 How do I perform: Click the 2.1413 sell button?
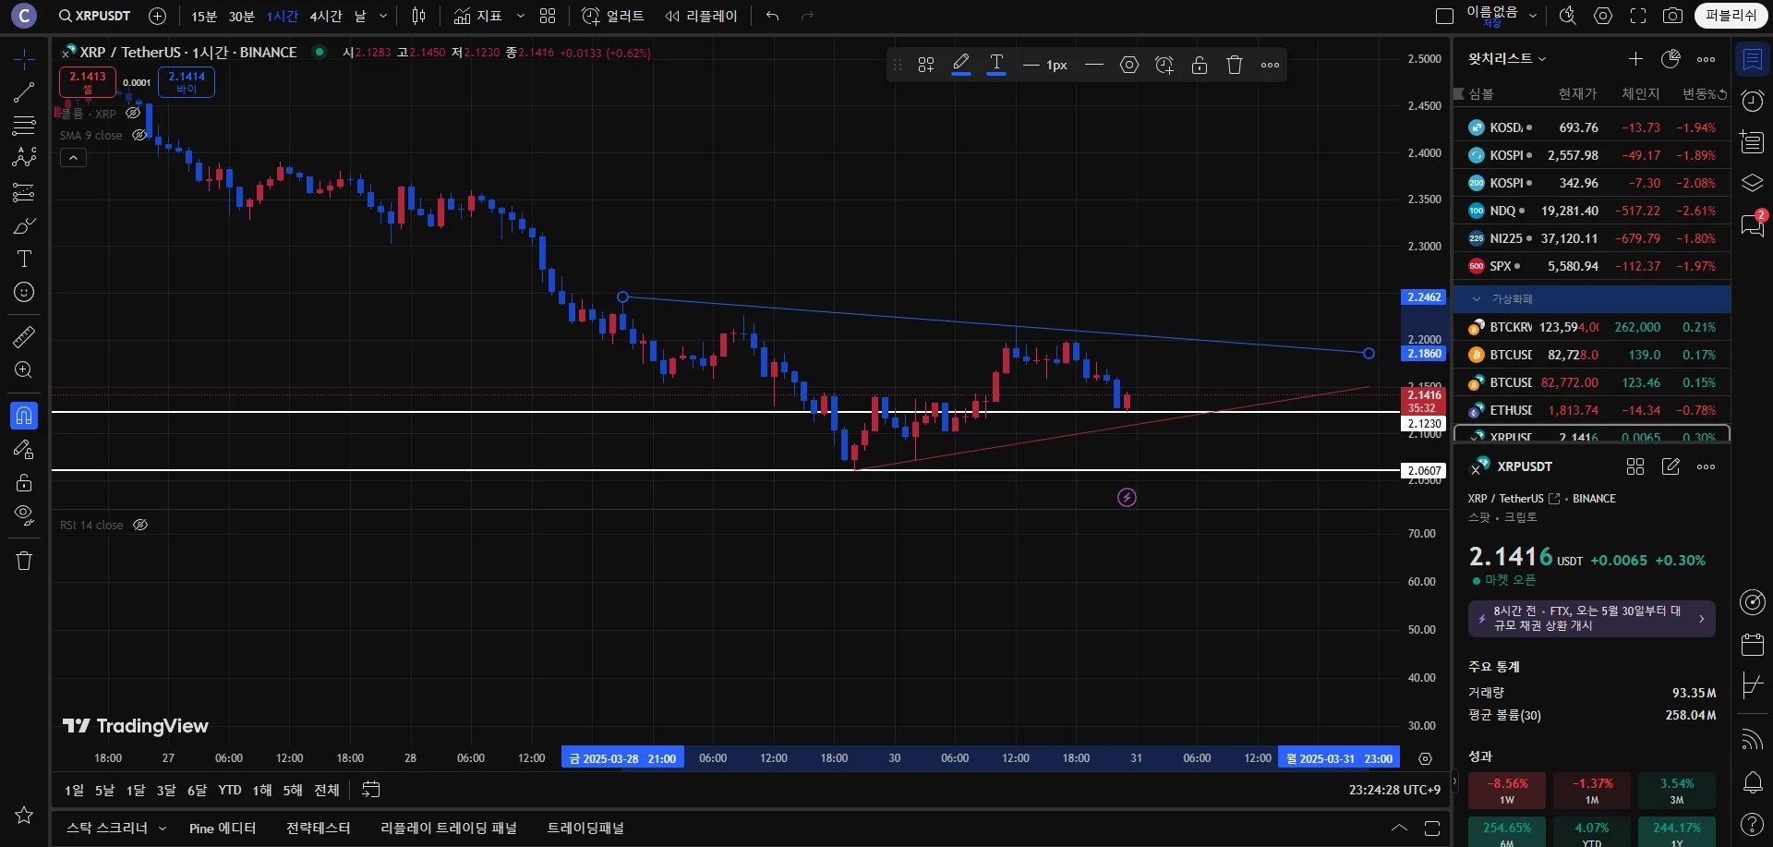click(88, 82)
